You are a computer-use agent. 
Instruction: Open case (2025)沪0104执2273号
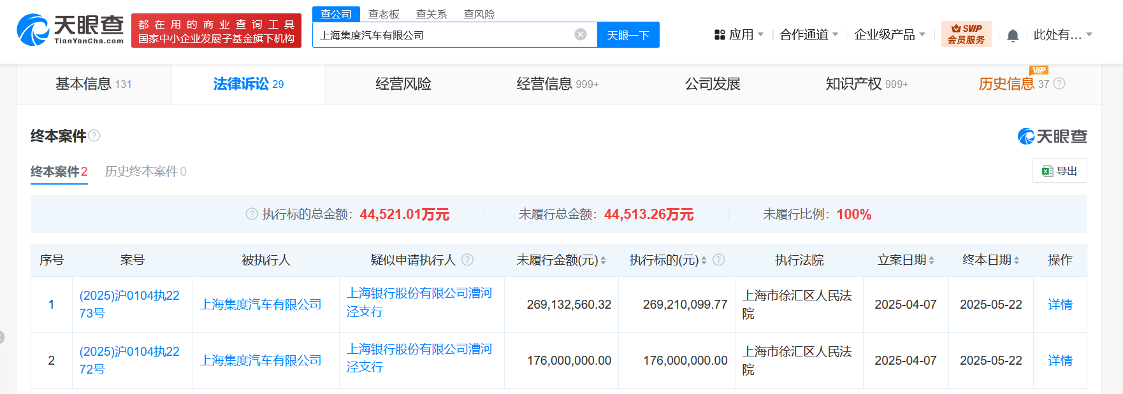pos(129,304)
